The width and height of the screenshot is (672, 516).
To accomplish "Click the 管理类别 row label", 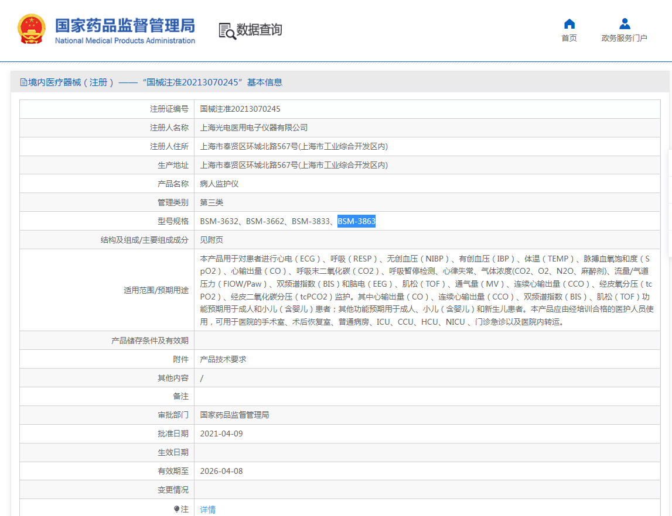I will tap(173, 203).
